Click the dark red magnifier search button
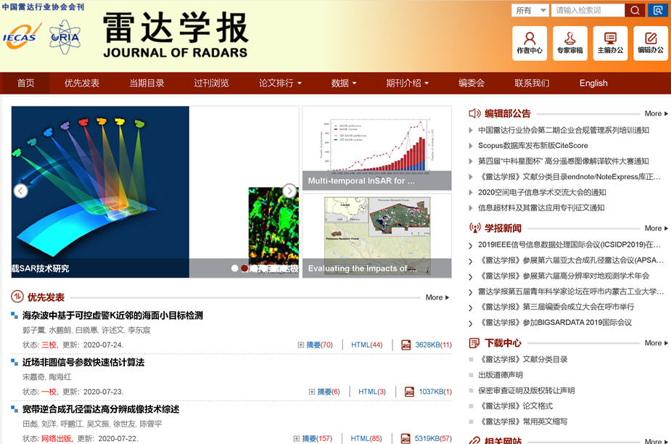Viewport: 671px width, 444px height. click(x=635, y=10)
